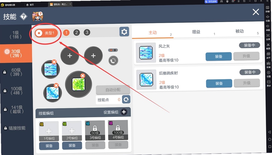This screenshot has height=155, width=272.
Task: Click 升级 for 风之矢
Action: [246, 56]
